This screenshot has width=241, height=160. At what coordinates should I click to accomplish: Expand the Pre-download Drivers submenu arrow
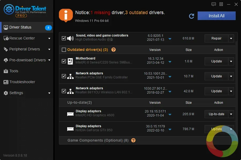click(x=49, y=60)
